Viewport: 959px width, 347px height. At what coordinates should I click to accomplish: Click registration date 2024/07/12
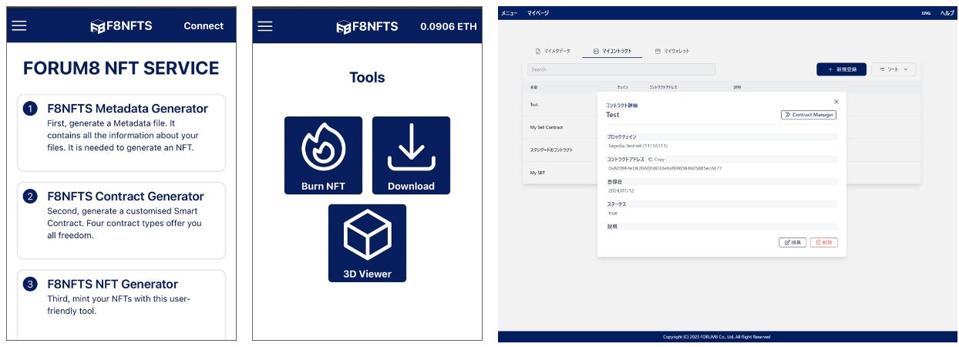[620, 190]
